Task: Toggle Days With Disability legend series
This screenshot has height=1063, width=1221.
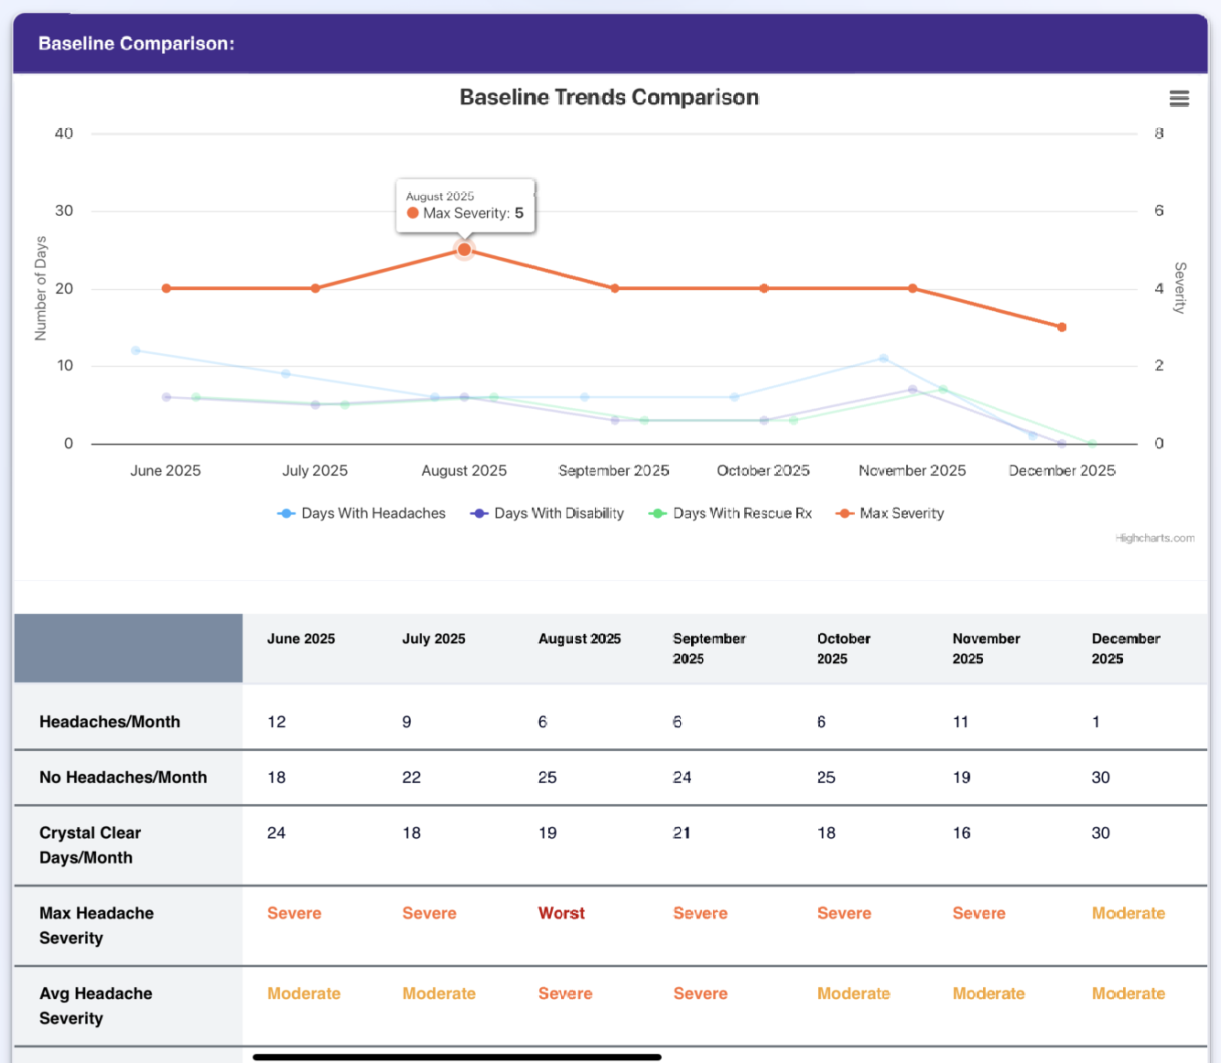Action: (x=547, y=513)
